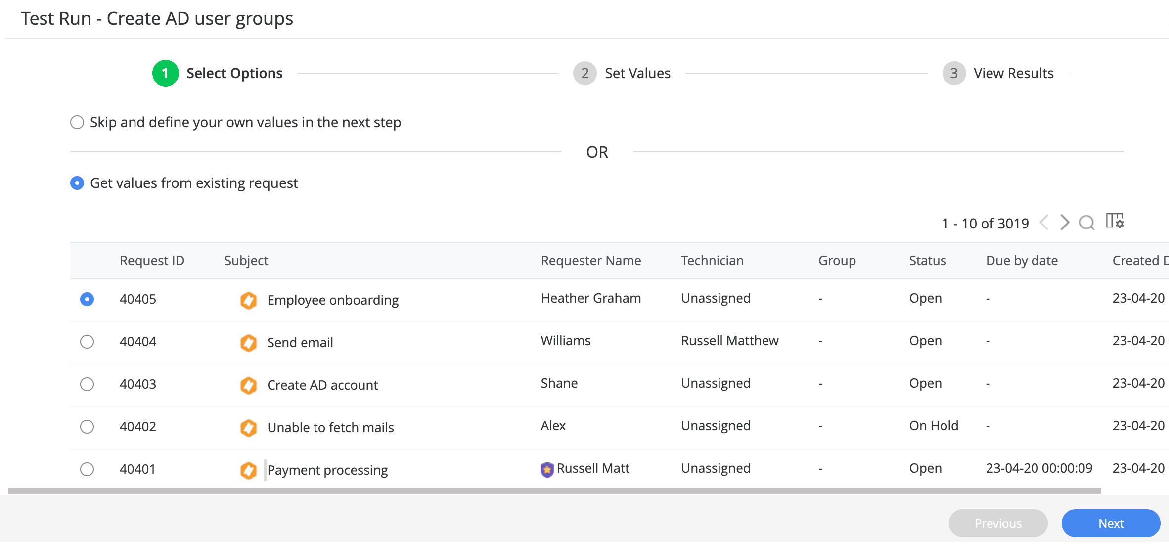Click request icon beside Unable to fetch mails
Viewport: 1169px width, 546px height.
tap(248, 427)
